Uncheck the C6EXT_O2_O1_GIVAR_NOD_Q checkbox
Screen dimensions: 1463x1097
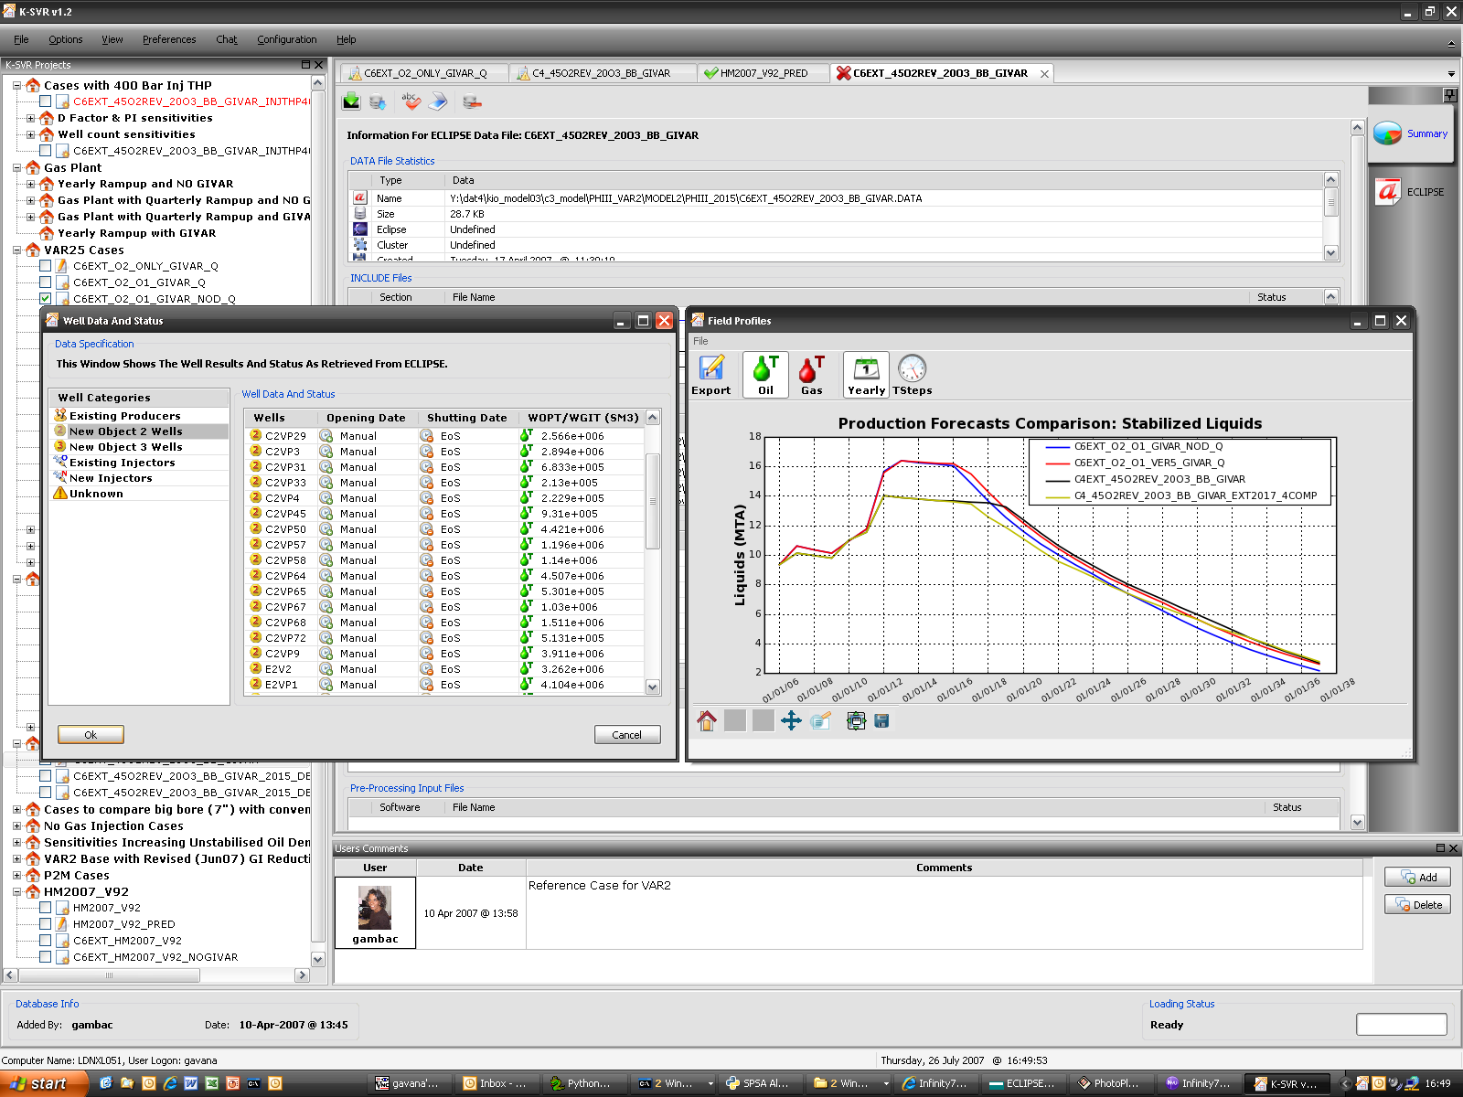45,299
